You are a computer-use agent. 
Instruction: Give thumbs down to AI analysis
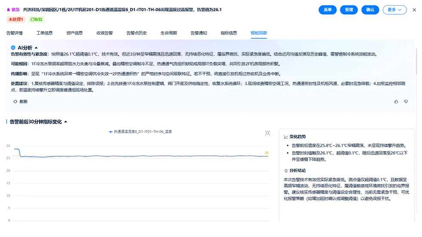tap(406, 102)
